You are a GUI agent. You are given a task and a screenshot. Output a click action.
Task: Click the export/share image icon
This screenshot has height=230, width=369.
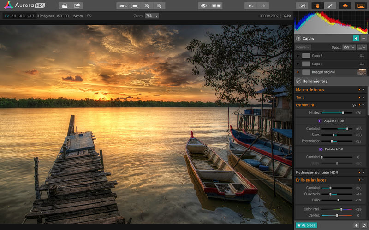click(x=77, y=6)
